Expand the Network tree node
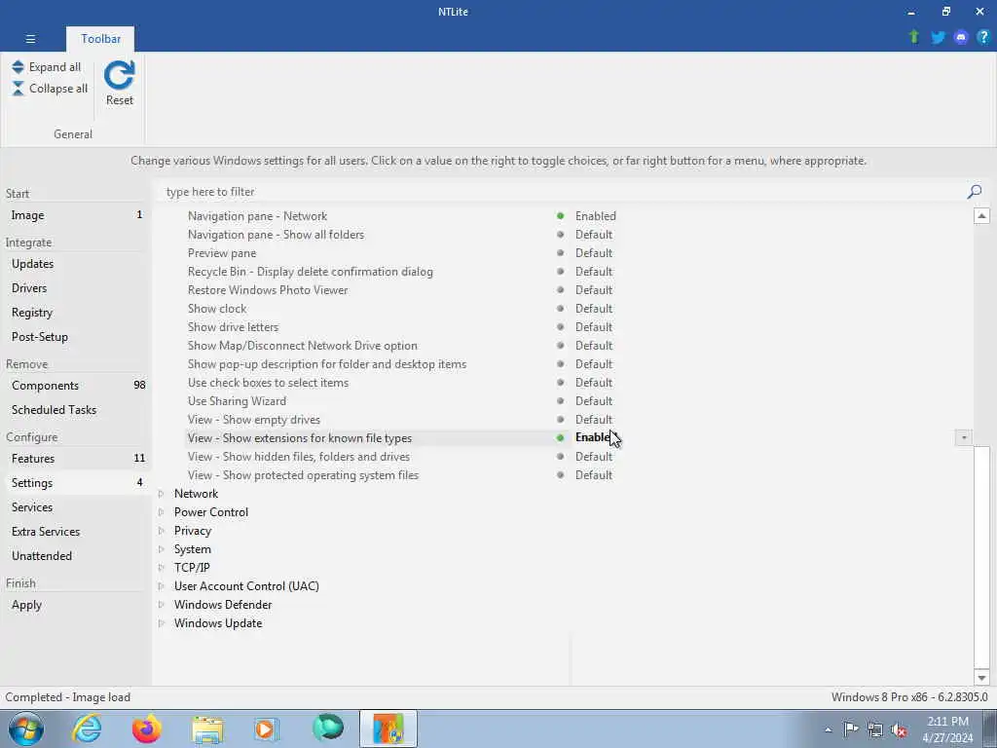Image resolution: width=997 pixels, height=748 pixels. point(161,494)
